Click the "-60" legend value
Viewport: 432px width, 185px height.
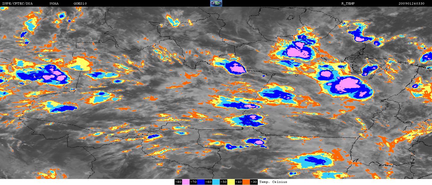(x=209, y=182)
